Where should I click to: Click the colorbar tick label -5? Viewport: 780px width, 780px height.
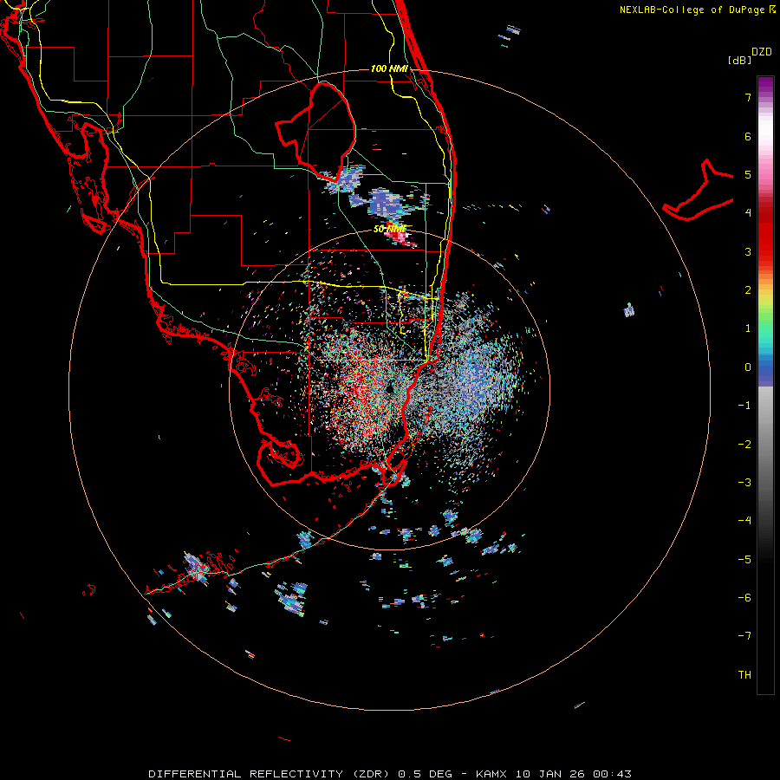pos(744,560)
